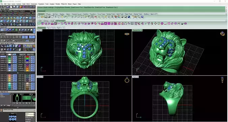The image size is (228, 122).
Task: Select the Pan hand tool
Action: click(x=68, y=17)
